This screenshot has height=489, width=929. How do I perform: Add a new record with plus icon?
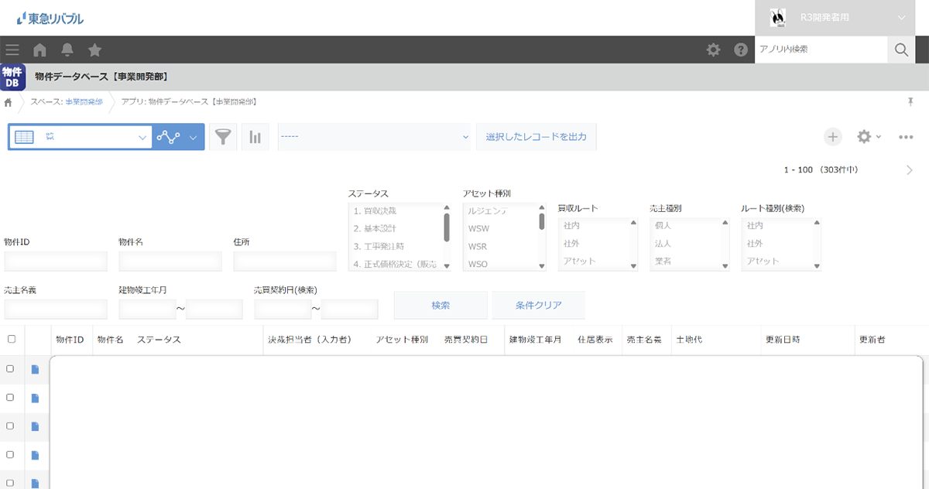832,137
